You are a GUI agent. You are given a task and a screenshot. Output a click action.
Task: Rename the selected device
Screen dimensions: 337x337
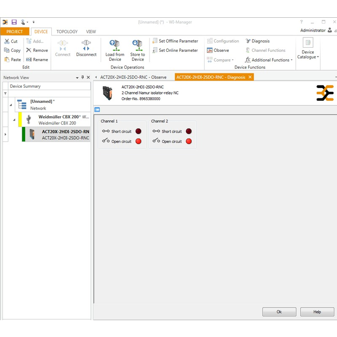[37, 59]
